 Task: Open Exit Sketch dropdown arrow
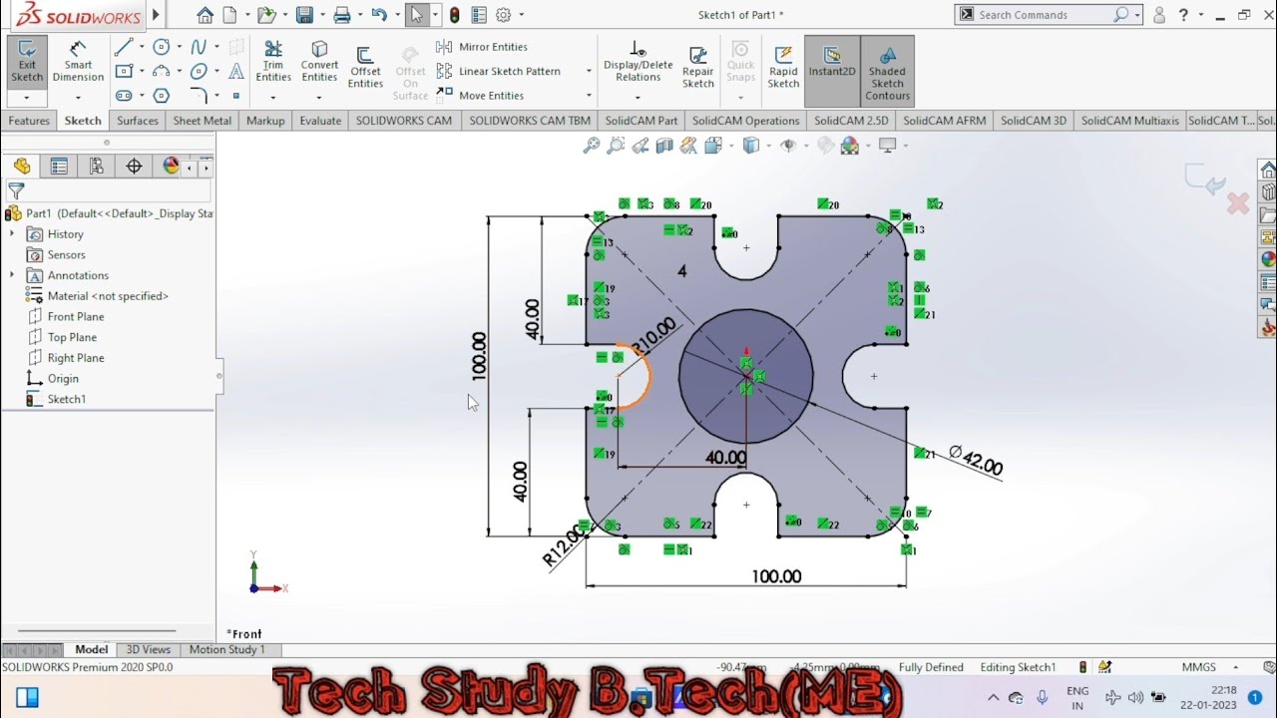[x=27, y=98]
